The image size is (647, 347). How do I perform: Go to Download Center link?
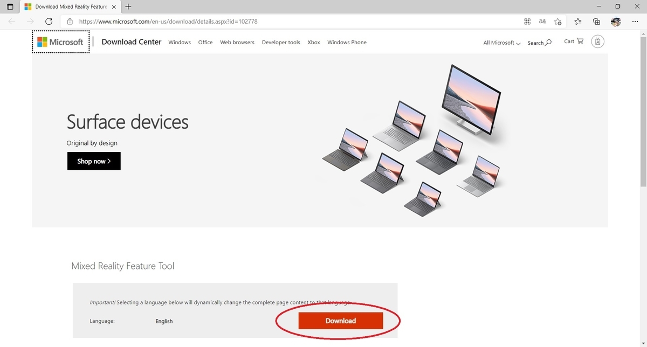click(x=132, y=41)
